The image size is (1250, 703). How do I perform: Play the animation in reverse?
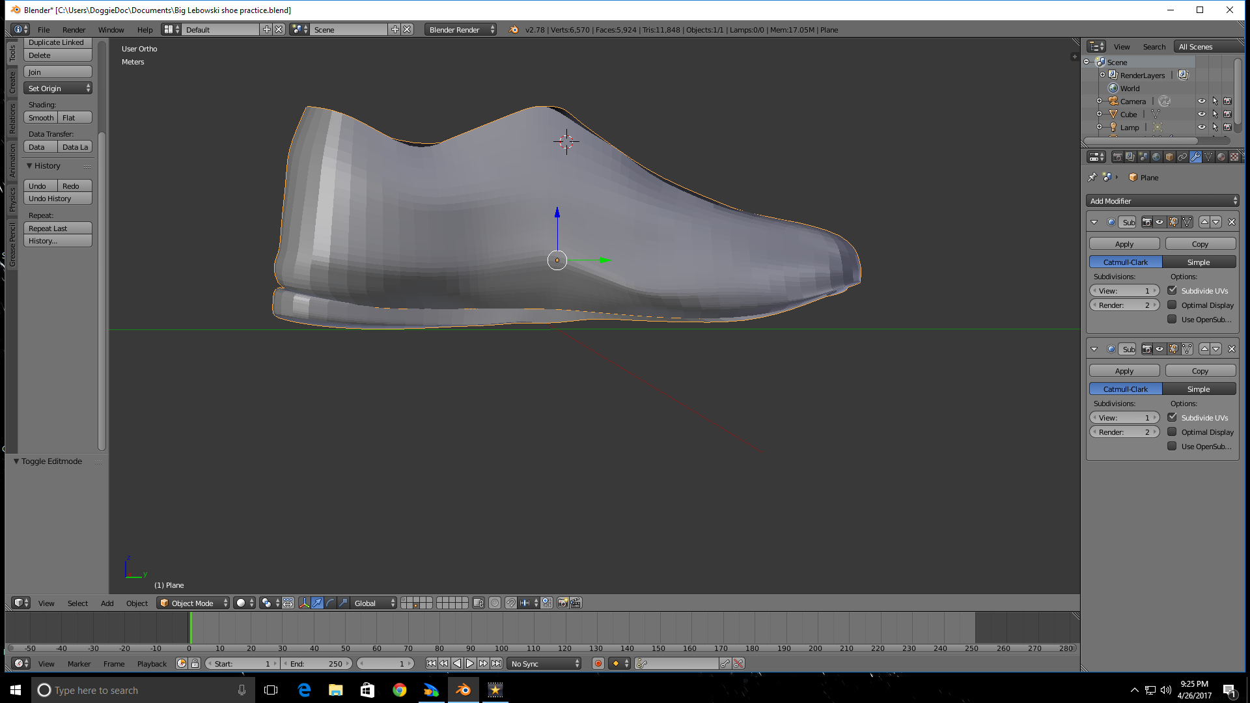coord(457,664)
